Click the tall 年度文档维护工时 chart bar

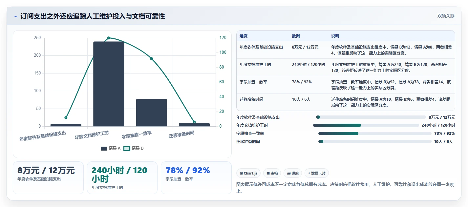109,84
